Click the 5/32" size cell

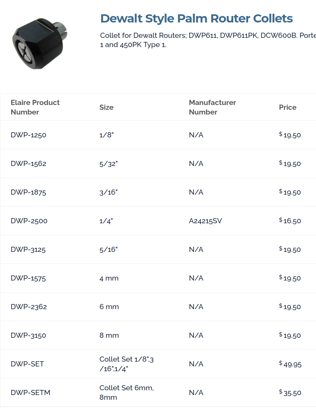coord(108,164)
